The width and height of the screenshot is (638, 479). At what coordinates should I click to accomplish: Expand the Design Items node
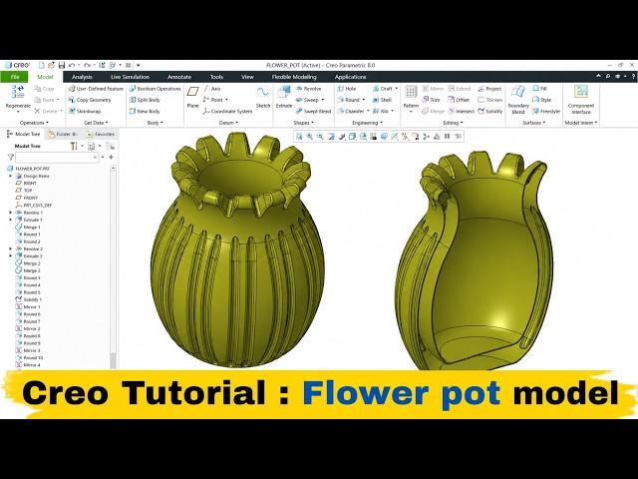coord(10,176)
